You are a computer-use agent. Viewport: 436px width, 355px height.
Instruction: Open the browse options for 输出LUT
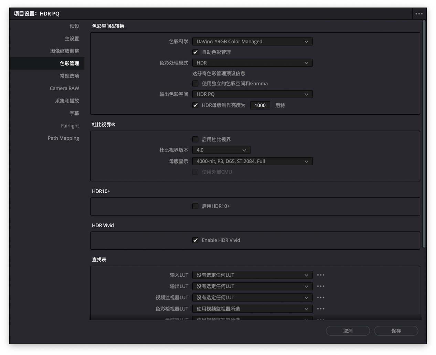[320, 286]
